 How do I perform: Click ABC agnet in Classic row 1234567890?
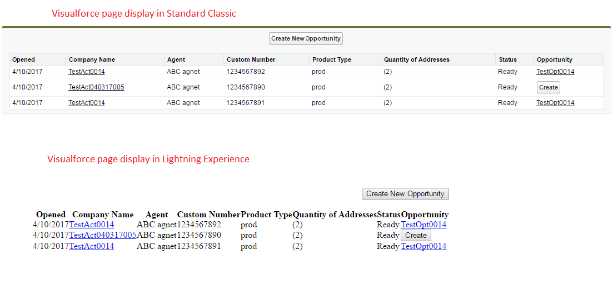click(183, 87)
